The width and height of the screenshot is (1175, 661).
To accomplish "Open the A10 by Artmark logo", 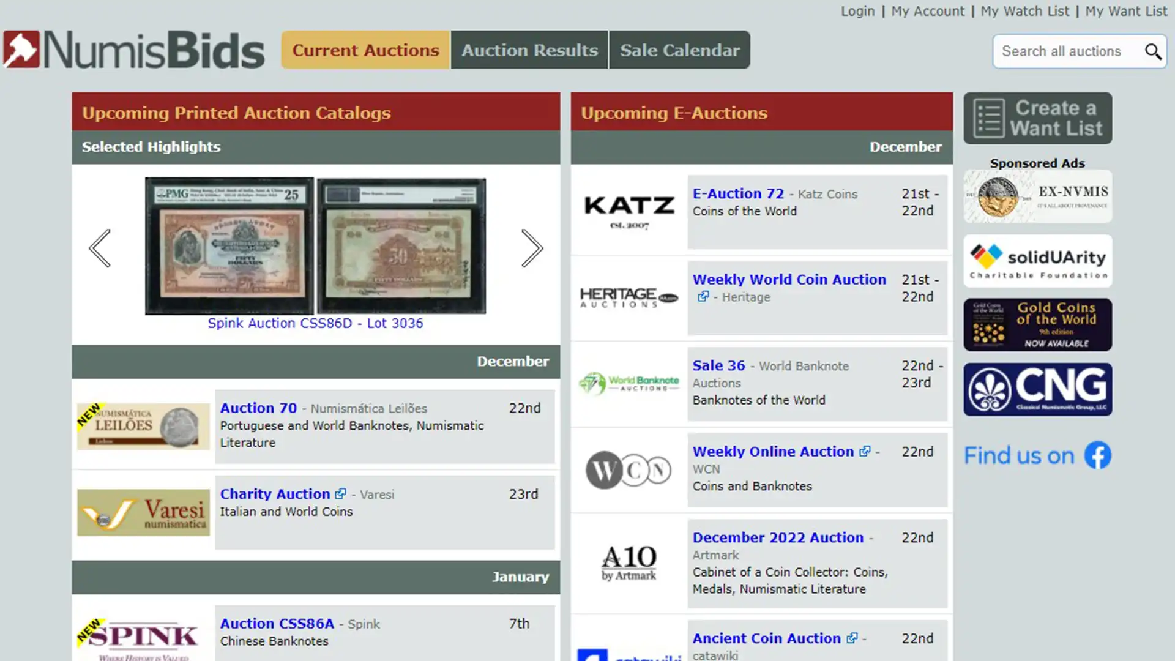I will (629, 563).
